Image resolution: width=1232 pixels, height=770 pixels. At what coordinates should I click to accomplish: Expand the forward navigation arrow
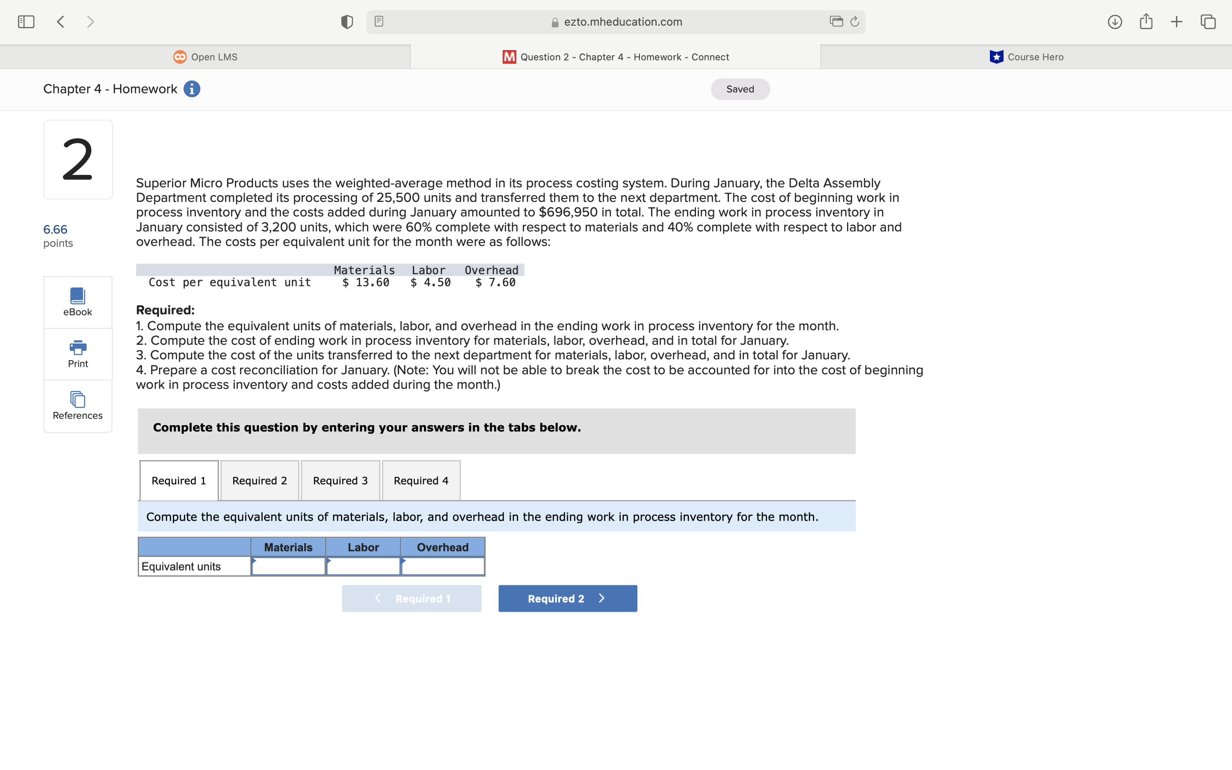pyautogui.click(x=90, y=21)
